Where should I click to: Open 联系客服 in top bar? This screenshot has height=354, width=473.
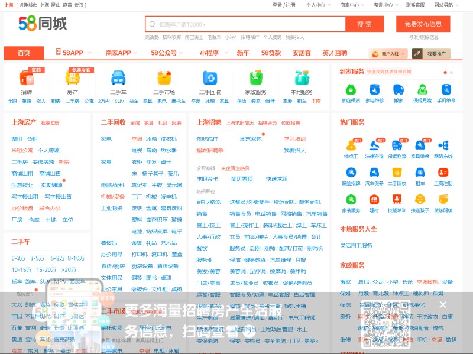point(416,5)
